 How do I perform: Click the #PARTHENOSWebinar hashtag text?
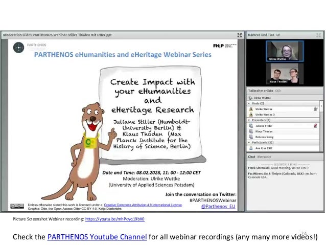(213, 201)
